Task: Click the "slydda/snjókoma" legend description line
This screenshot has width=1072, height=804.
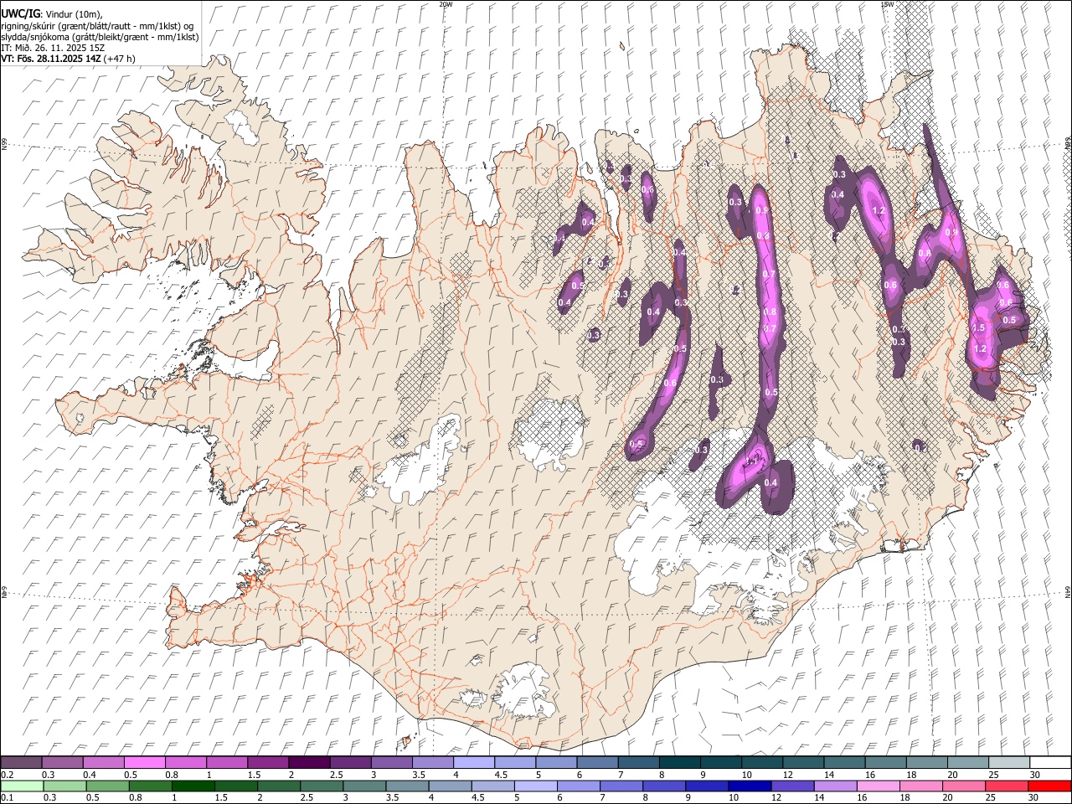Action: coord(100,37)
